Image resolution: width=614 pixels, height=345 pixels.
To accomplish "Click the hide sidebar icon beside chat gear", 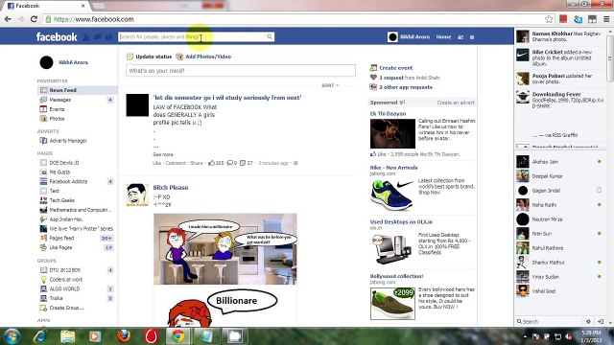I will click(601, 322).
